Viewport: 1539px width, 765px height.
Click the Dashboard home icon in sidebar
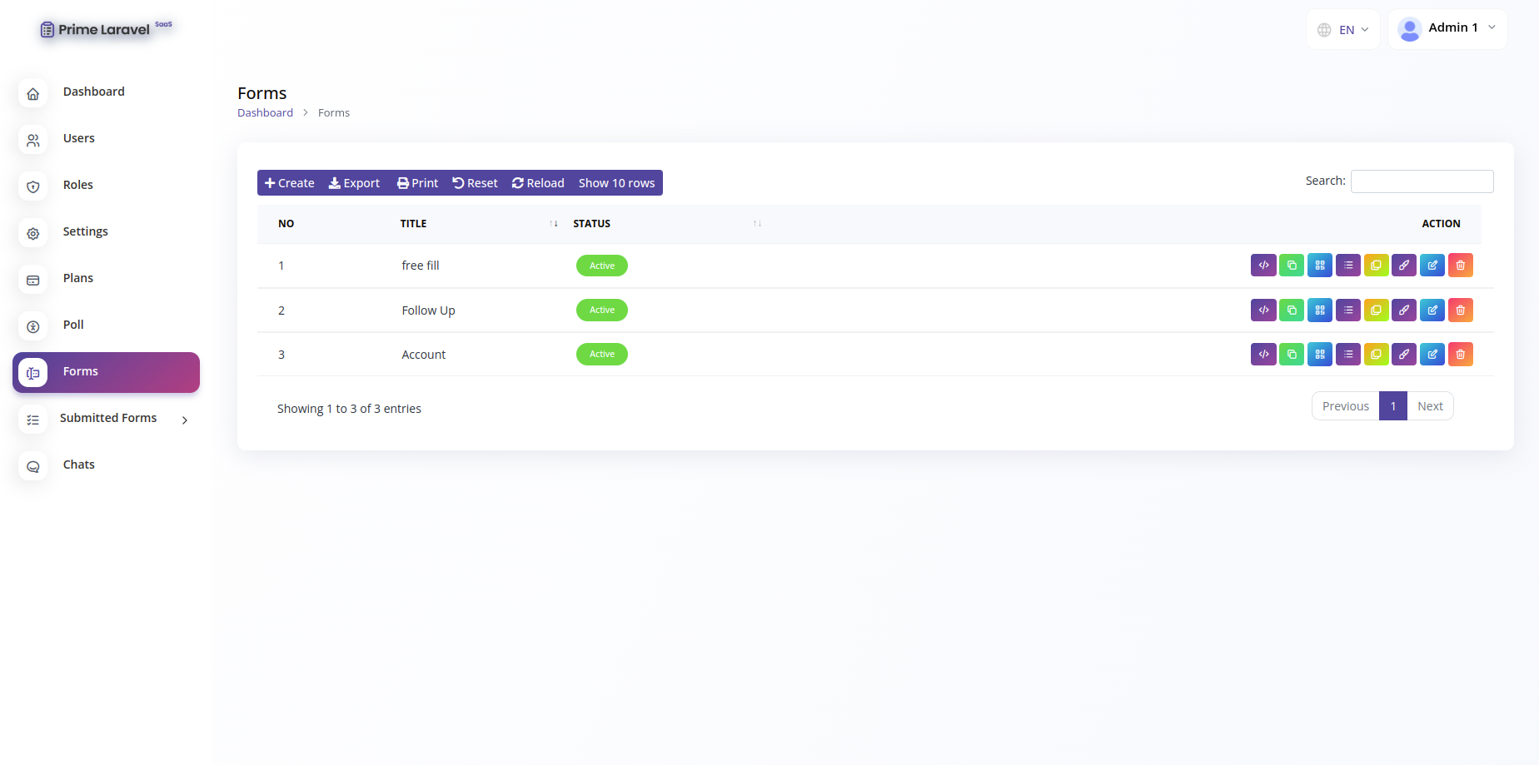tap(33, 93)
